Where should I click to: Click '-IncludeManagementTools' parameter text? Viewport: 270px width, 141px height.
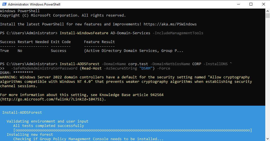(x=178, y=33)
